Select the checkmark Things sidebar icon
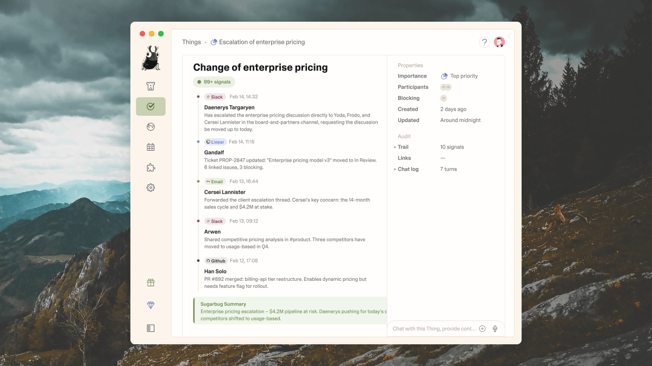The height and width of the screenshot is (366, 652). click(x=151, y=106)
